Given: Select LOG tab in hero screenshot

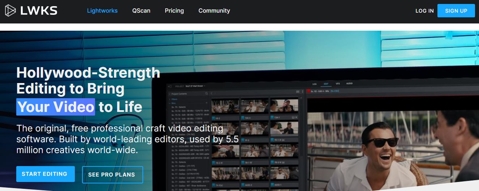Looking at the screenshot, I should click(314, 84).
